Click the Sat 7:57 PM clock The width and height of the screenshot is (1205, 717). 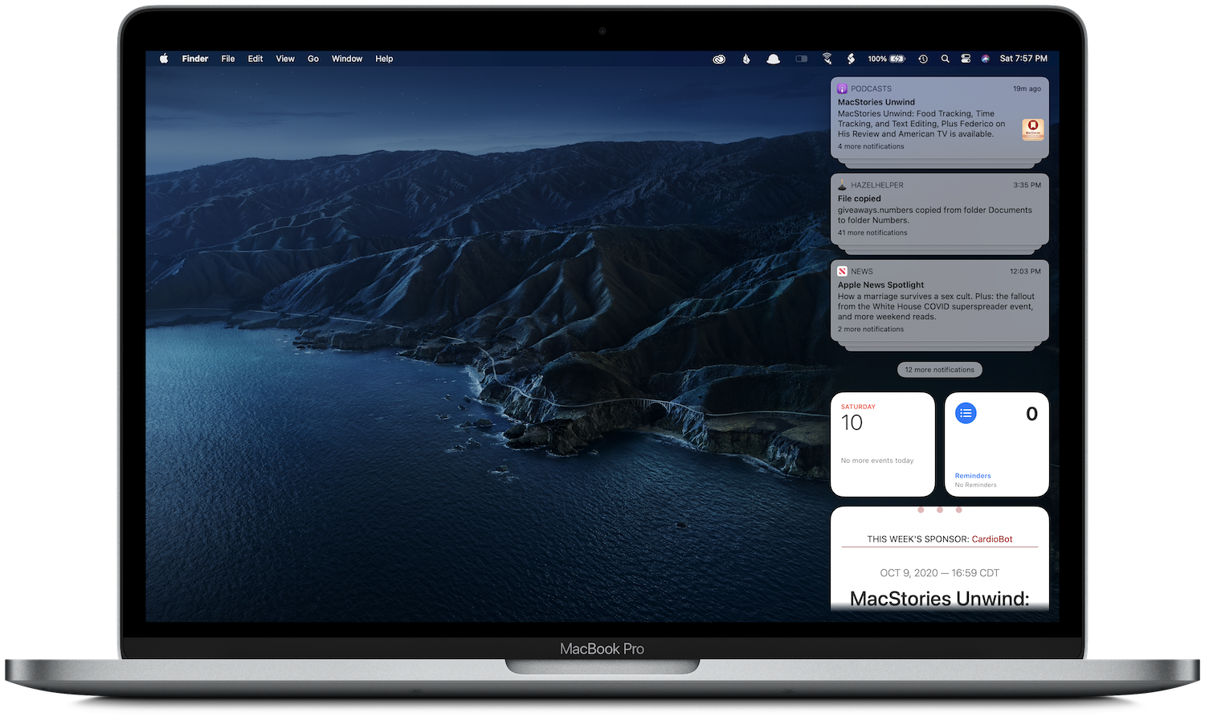(1023, 59)
